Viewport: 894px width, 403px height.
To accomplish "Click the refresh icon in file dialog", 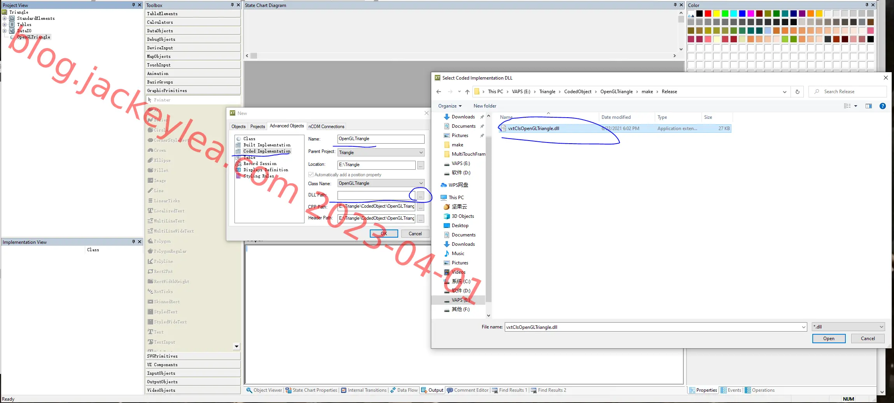I will (x=797, y=92).
